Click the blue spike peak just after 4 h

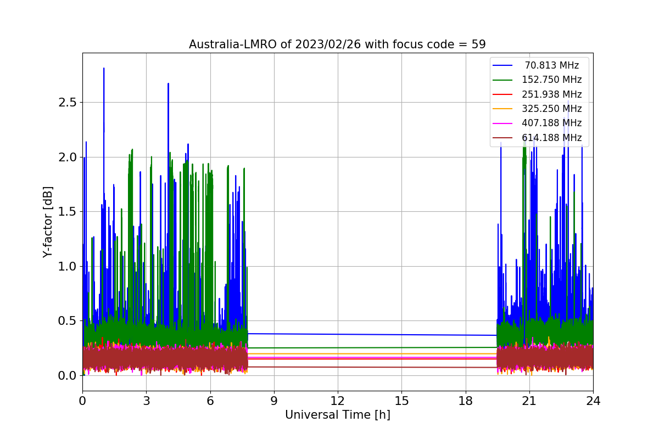coord(168,85)
